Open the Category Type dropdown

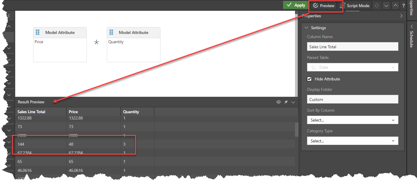pos(352,141)
